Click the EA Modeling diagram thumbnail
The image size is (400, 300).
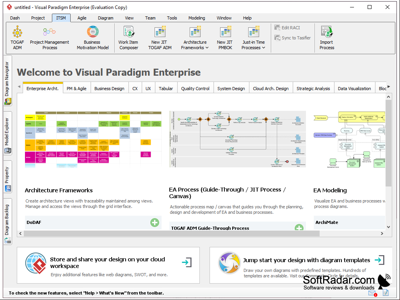tap(349, 139)
